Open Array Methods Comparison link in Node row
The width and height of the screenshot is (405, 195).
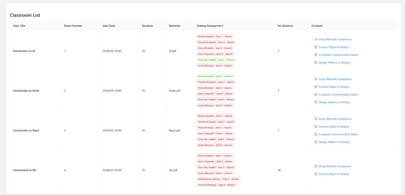(x=335, y=79)
